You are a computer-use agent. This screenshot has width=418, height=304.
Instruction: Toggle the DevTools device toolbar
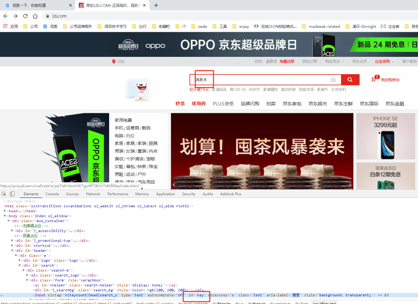click(x=12, y=193)
